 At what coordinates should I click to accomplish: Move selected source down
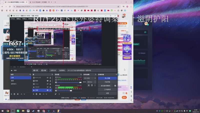(46, 94)
